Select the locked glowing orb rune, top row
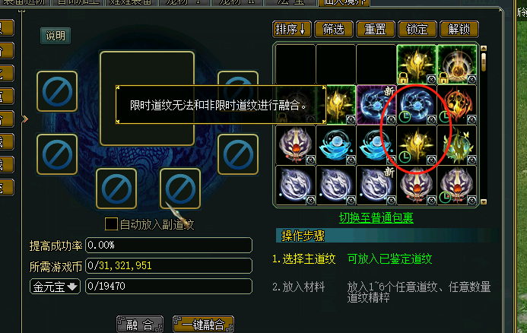 click(457, 65)
